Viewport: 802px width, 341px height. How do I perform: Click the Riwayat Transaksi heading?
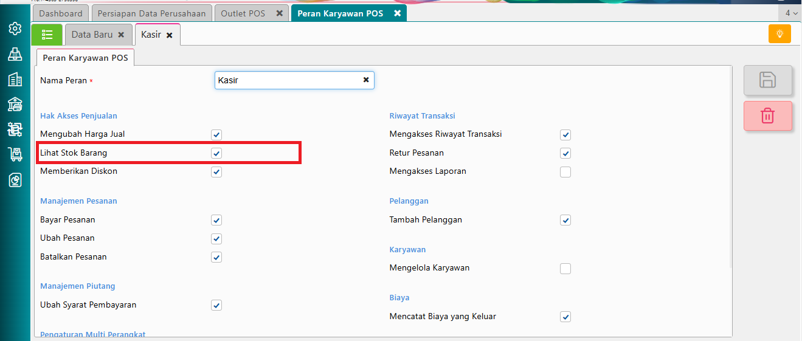423,115
